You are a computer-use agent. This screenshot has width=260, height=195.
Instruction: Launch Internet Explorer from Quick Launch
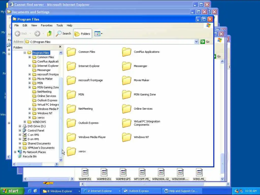click(30, 191)
